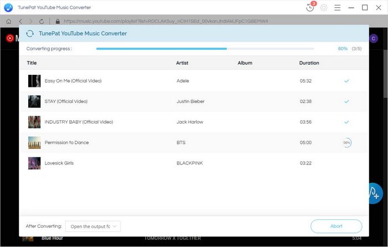Click the Lovesick Girls thumbnail
Image resolution: width=388 pixels, height=247 pixels.
pos(34,163)
